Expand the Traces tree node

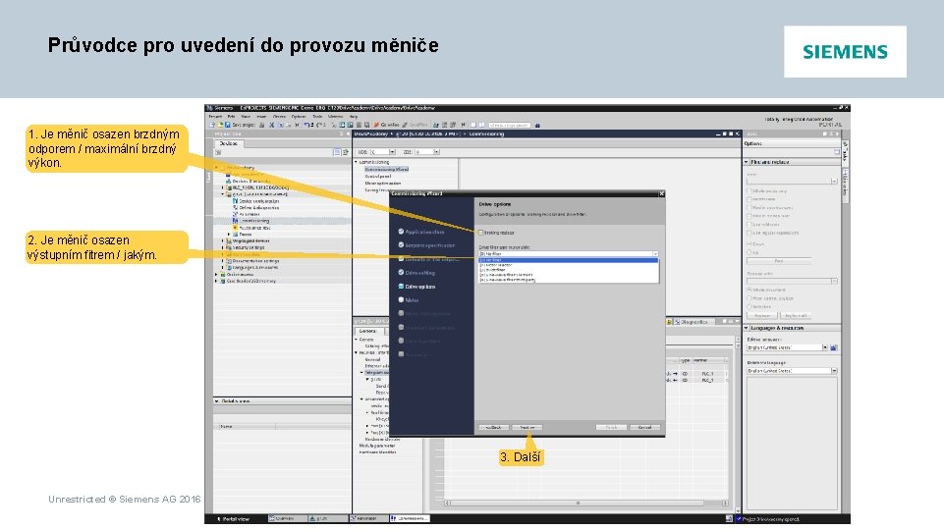229,235
